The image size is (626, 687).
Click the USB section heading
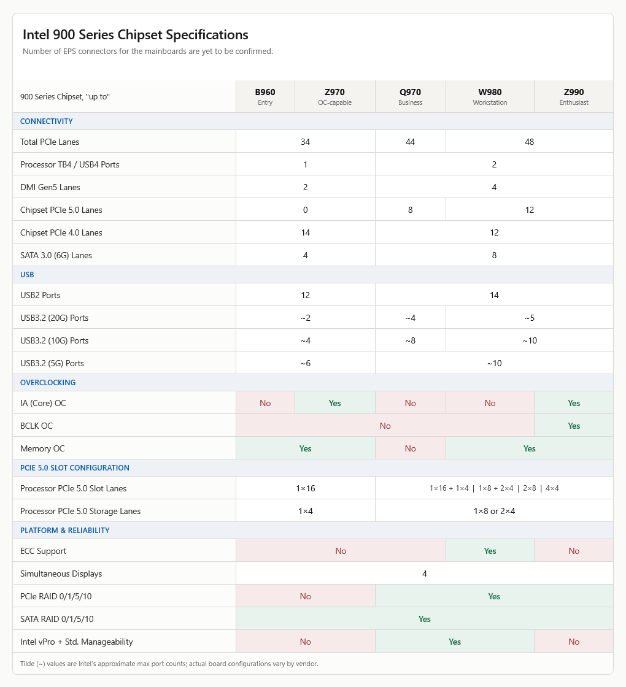click(x=27, y=275)
